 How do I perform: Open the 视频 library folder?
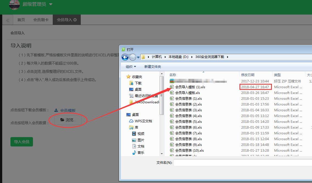tap(141, 134)
